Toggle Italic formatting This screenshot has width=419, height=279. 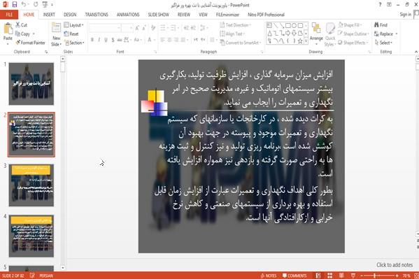[99, 40]
